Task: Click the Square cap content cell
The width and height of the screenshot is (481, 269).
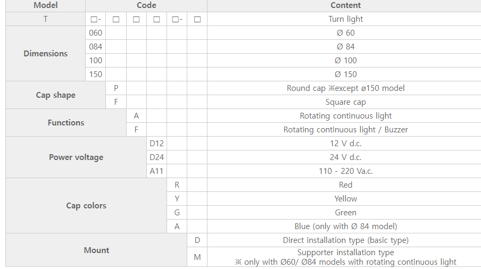Action: click(x=345, y=102)
